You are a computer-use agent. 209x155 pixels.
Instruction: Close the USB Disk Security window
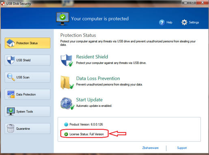tap(203, 2)
